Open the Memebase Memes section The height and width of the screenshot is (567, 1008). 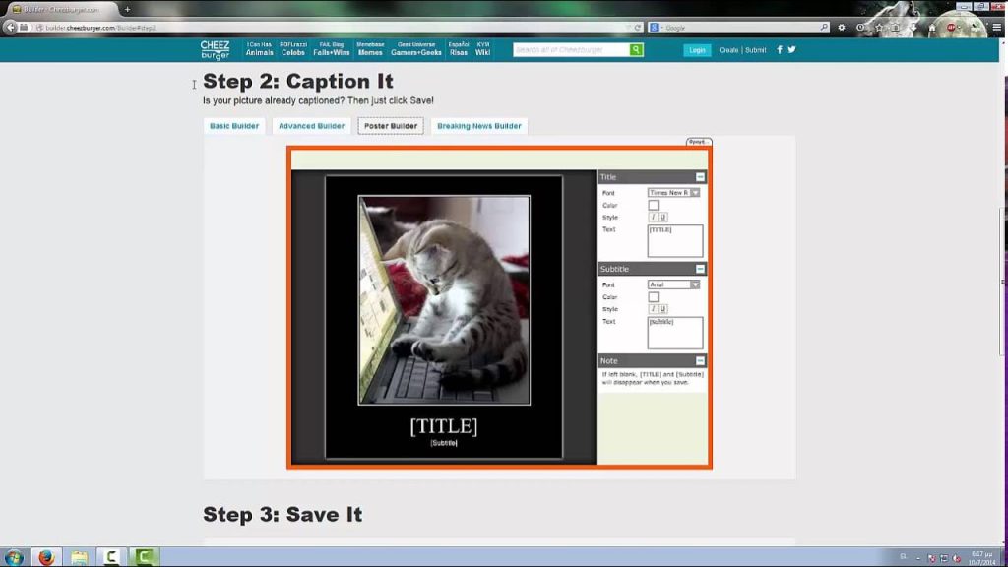point(370,49)
